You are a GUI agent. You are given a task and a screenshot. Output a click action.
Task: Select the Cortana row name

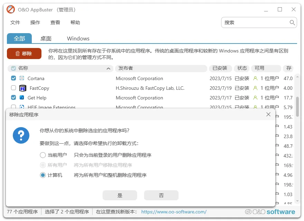[36, 78]
